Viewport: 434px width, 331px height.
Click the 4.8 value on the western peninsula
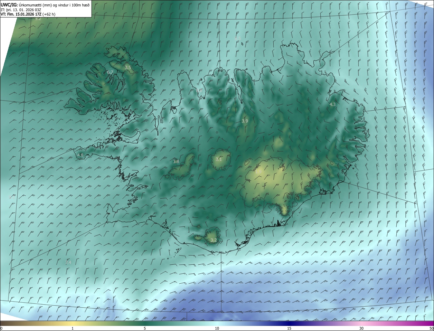point(80,155)
